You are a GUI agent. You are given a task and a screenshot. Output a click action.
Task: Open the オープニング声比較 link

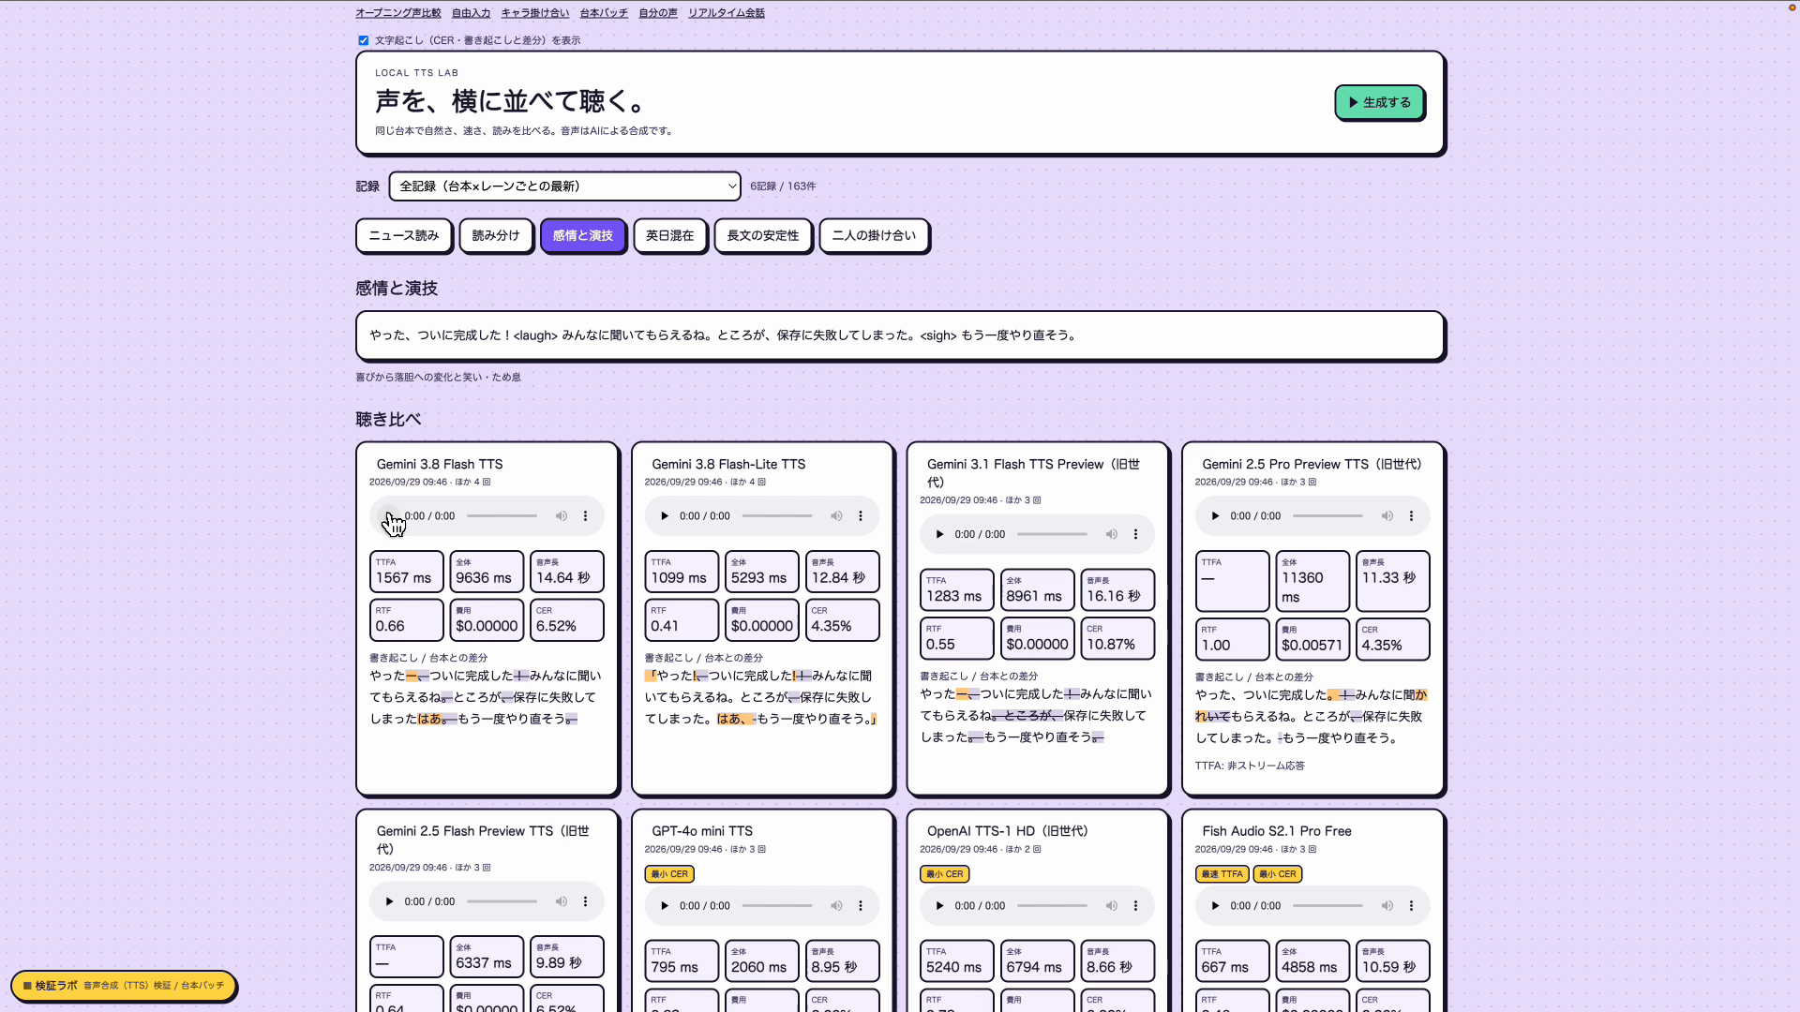pos(398,13)
